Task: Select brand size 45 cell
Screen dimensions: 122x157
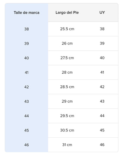Action: (26, 130)
